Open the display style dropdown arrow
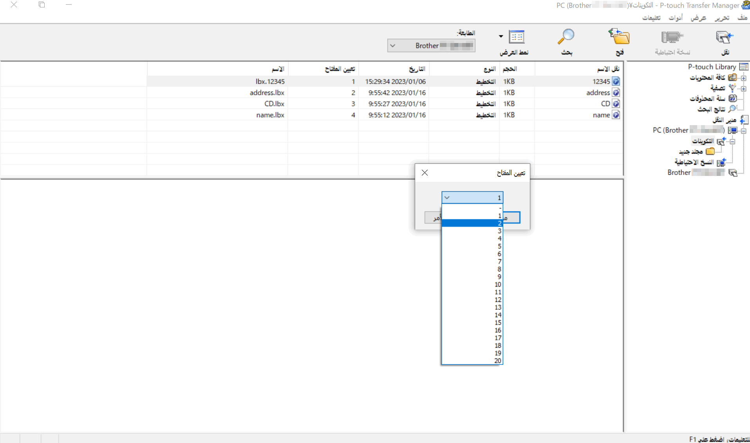The height and width of the screenshot is (443, 750). point(501,36)
